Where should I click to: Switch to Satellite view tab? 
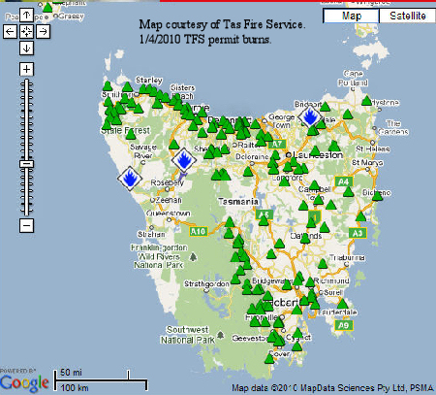(407, 16)
